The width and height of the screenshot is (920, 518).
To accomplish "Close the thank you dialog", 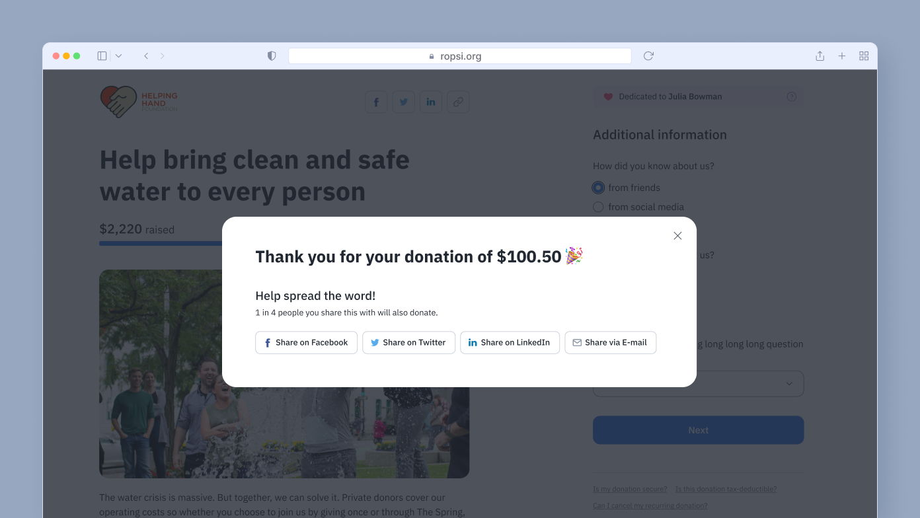I will [677, 236].
